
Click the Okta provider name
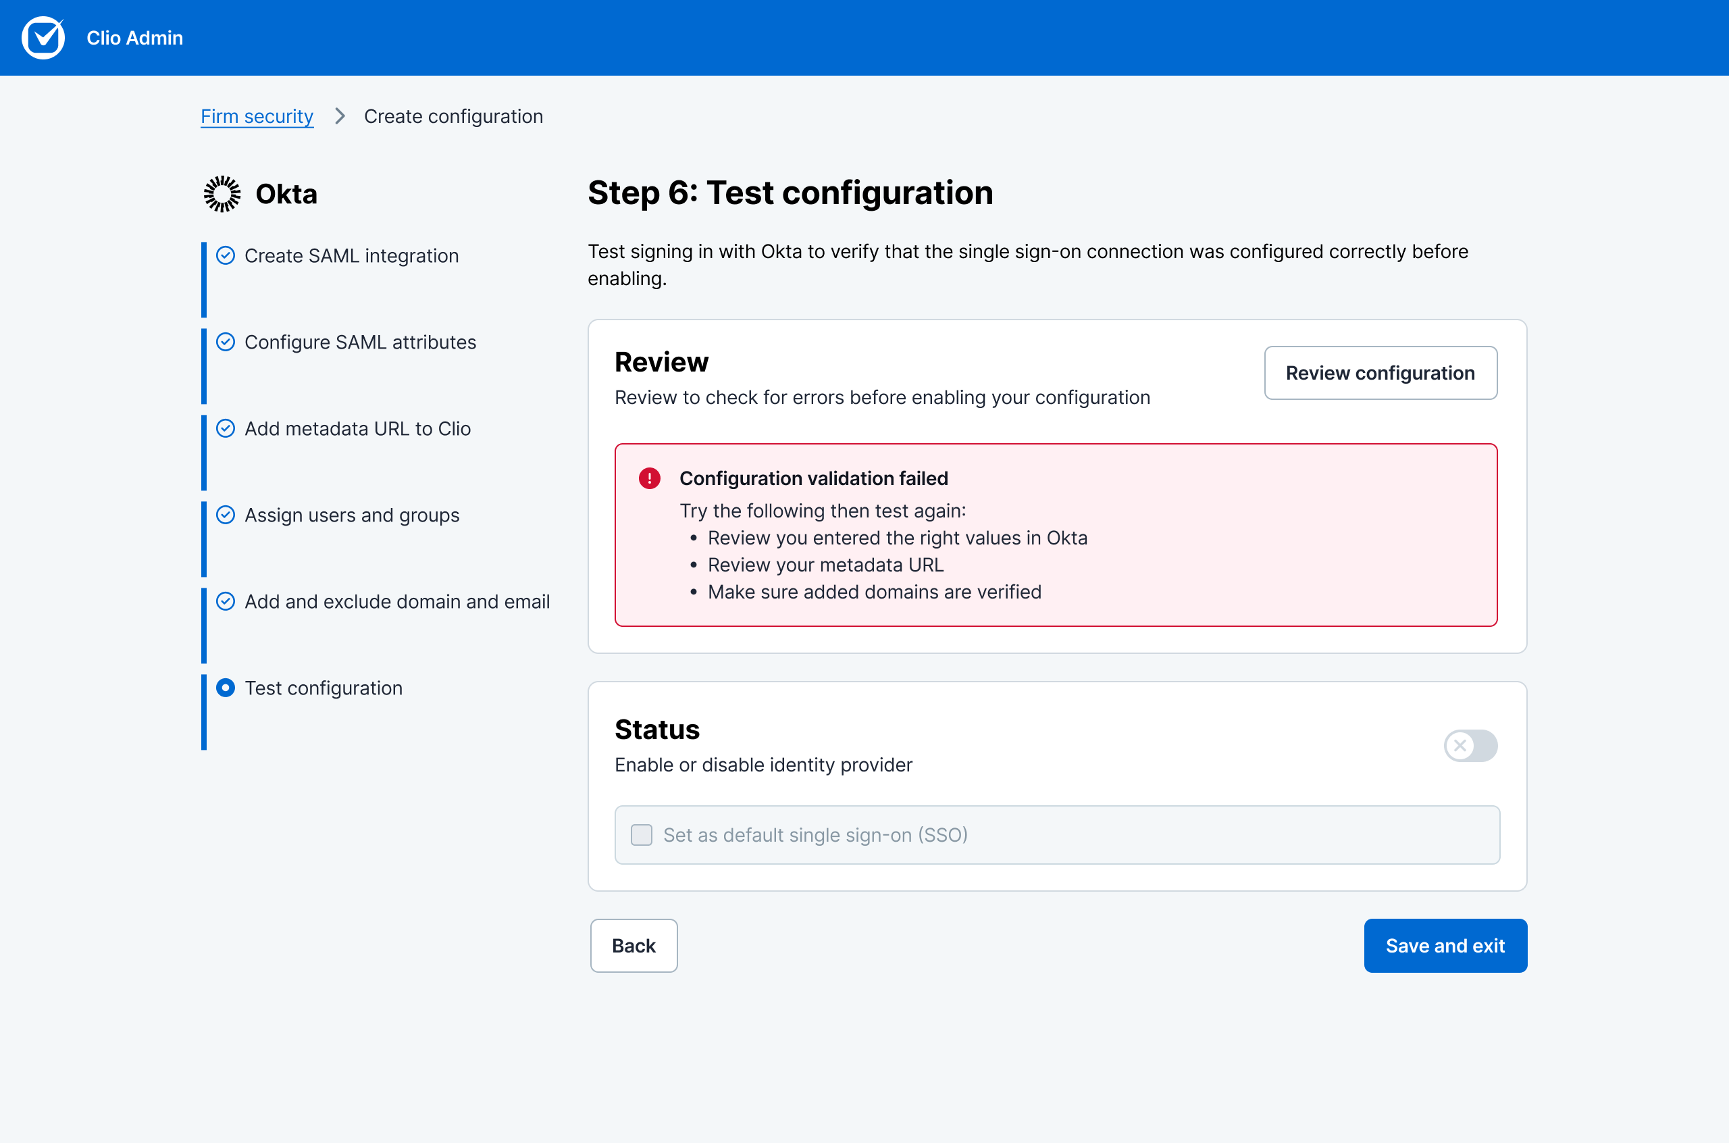286,194
